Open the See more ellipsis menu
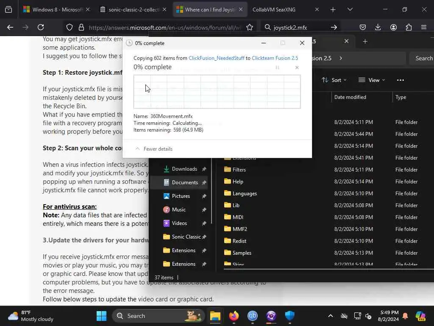 (x=400, y=80)
